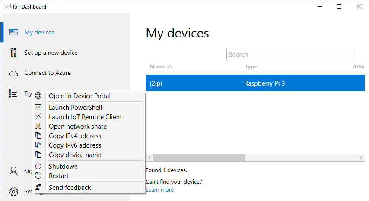Screen dimensions: 369x201
Task: Click the Type column header
Action: point(251,67)
